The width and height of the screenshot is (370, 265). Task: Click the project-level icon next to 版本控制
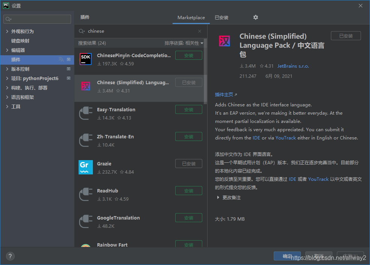pyautogui.click(x=69, y=69)
